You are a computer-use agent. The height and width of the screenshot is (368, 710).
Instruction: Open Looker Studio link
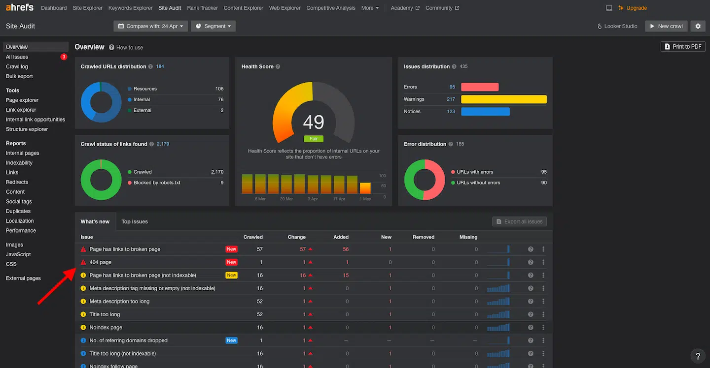pyautogui.click(x=617, y=26)
